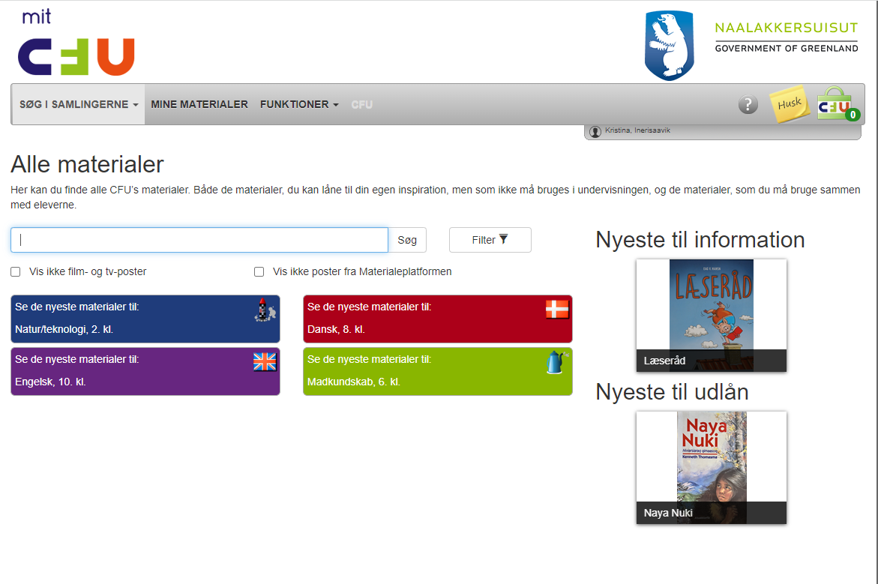Click the Danish flag icon on Dansk tile
The image size is (878, 584).
[557, 309]
